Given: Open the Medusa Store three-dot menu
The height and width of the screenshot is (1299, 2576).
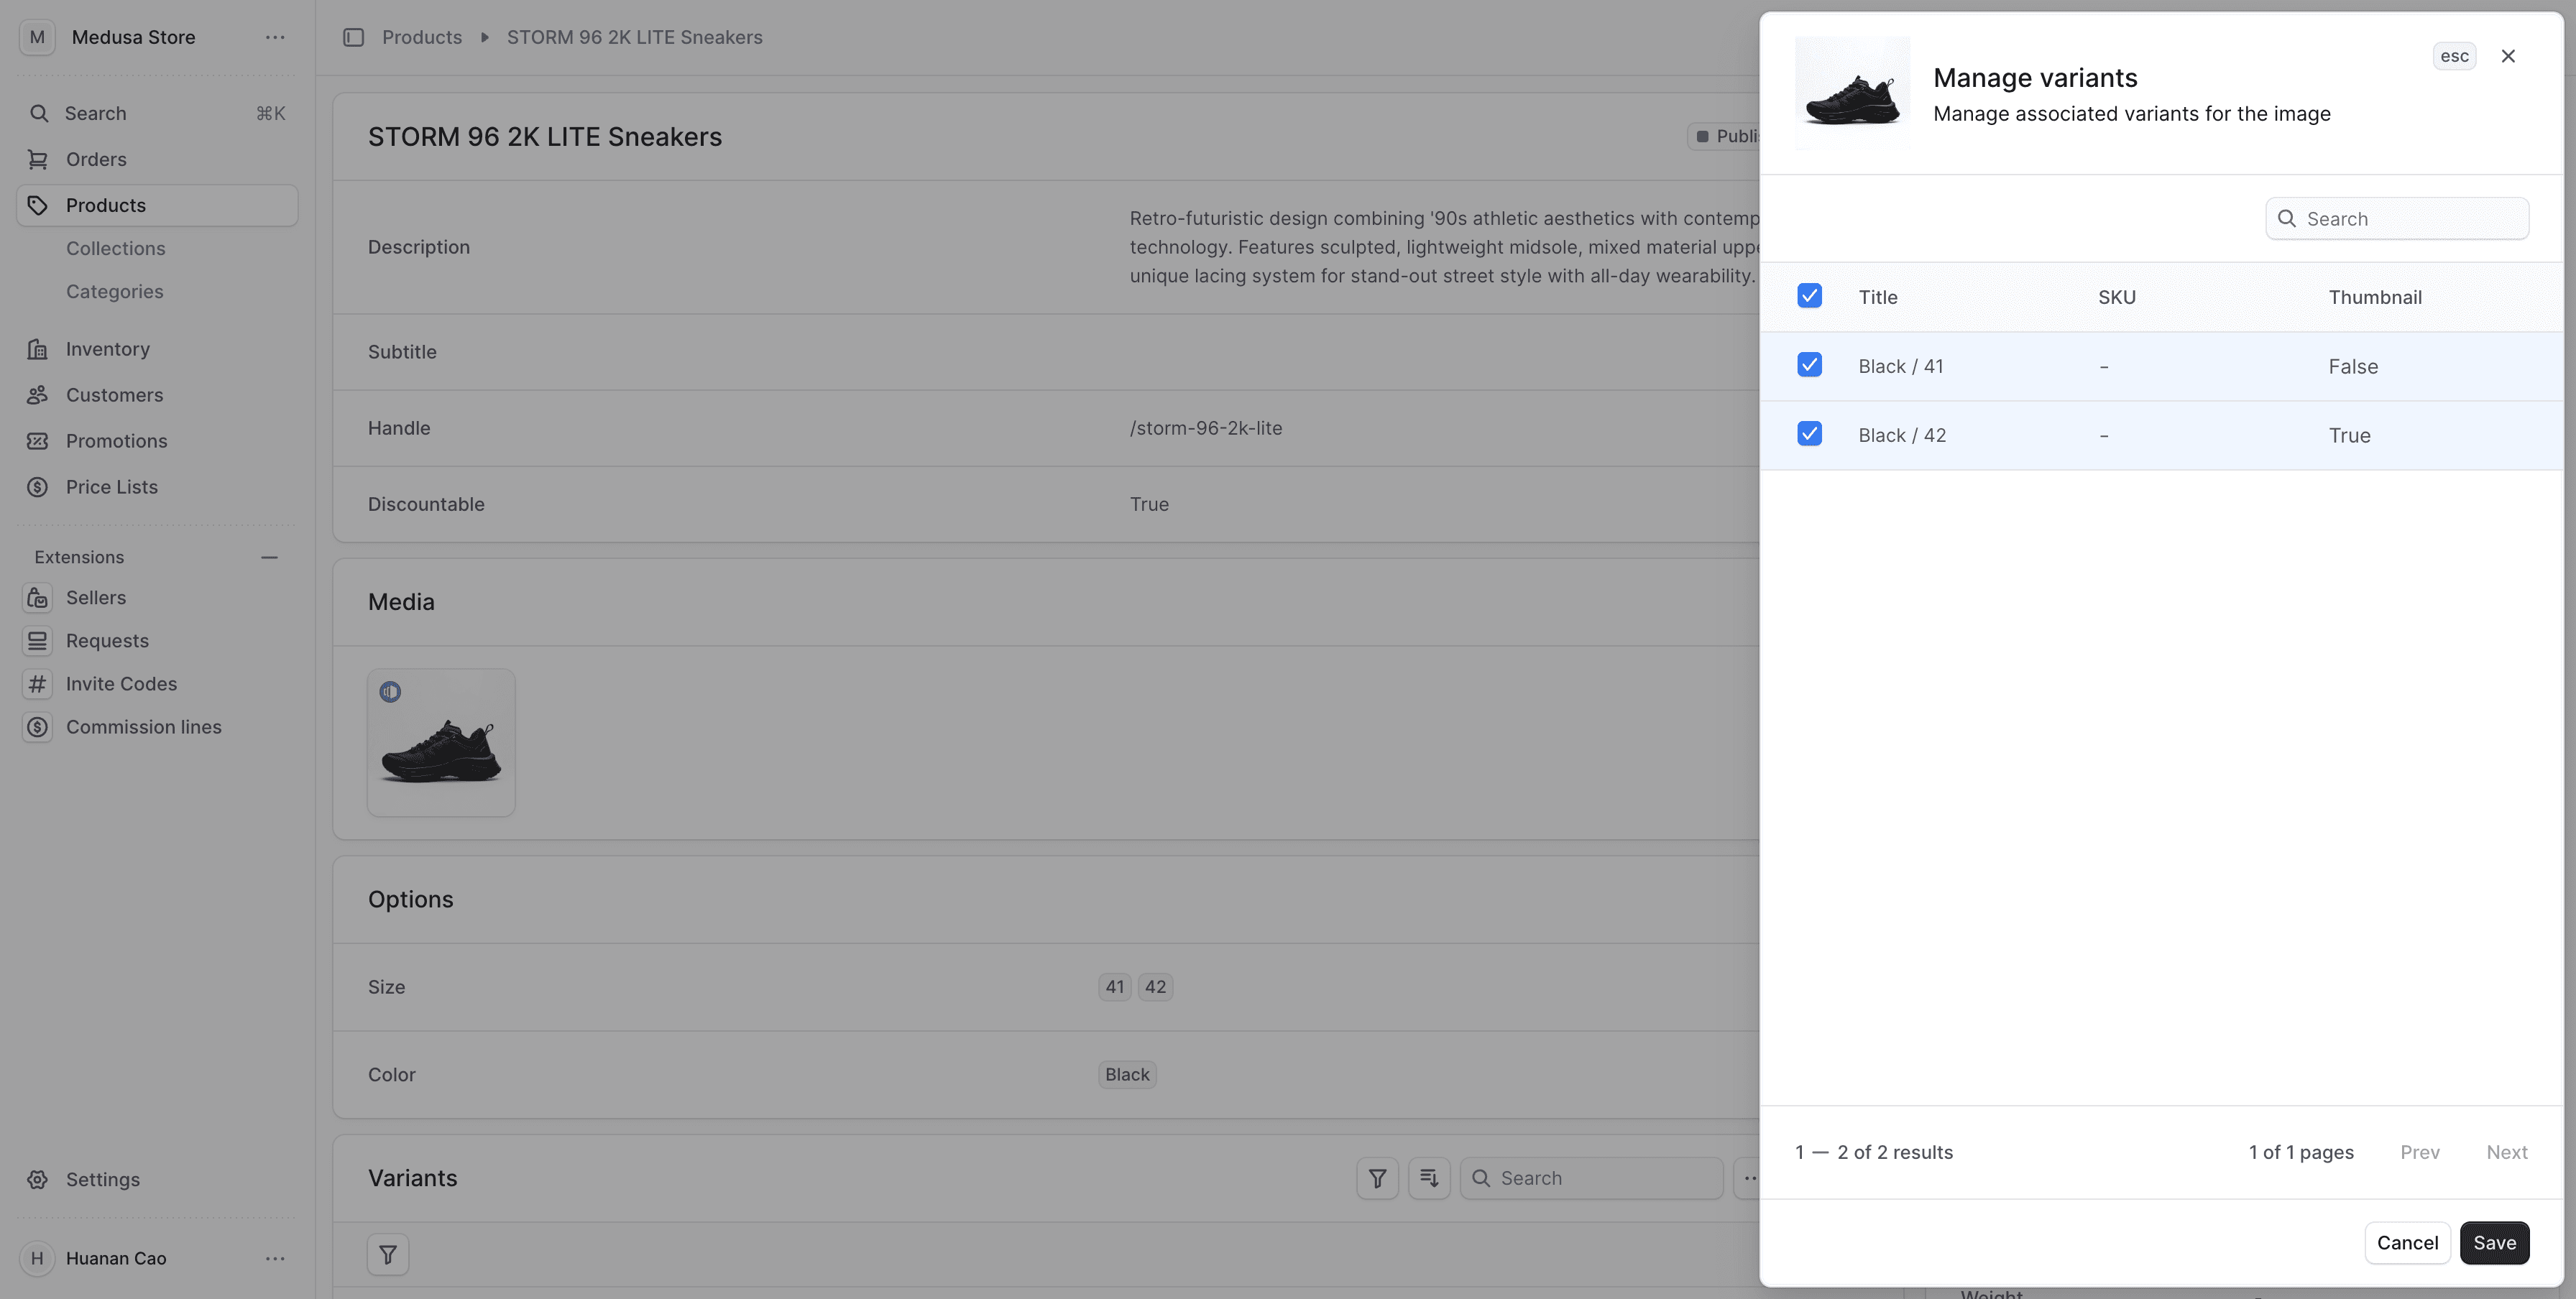Looking at the screenshot, I should click(275, 38).
